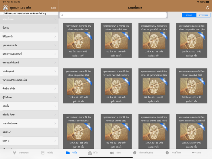The image size is (212, 159).
Task: Click the search field
Action: coord(113,15)
